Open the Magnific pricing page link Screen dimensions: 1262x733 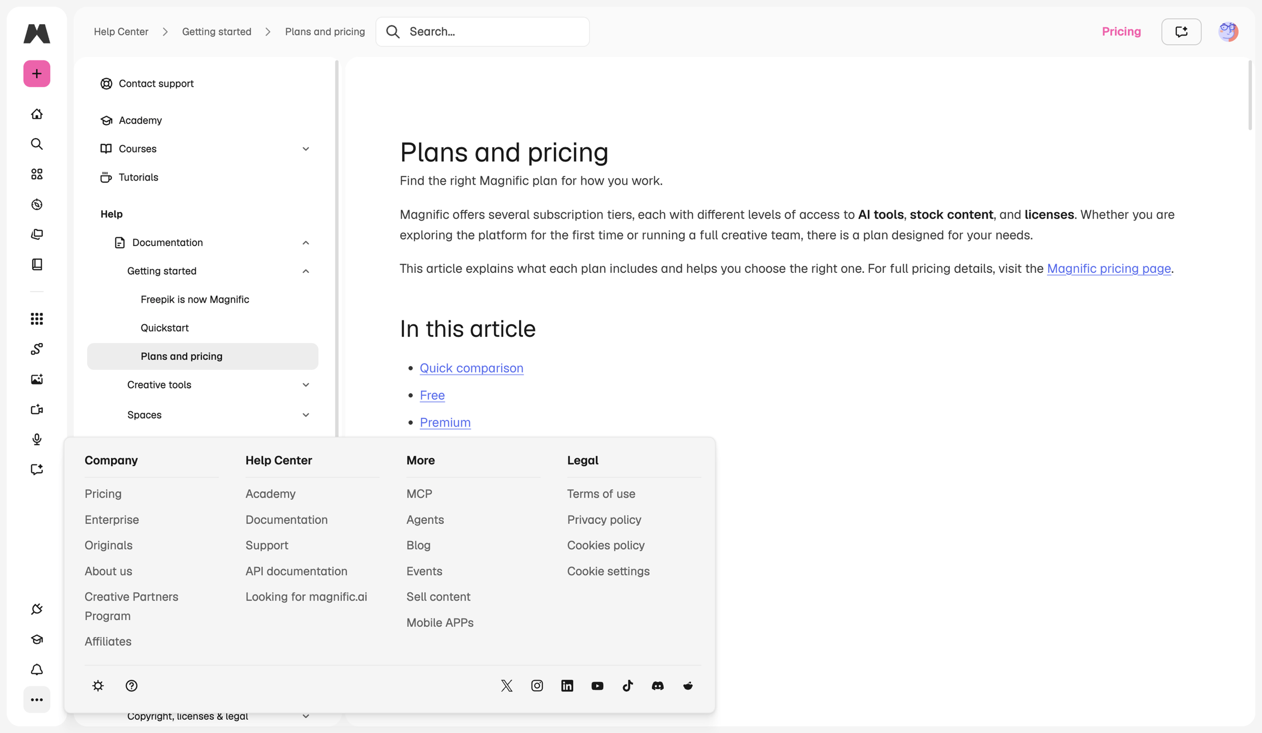tap(1108, 269)
